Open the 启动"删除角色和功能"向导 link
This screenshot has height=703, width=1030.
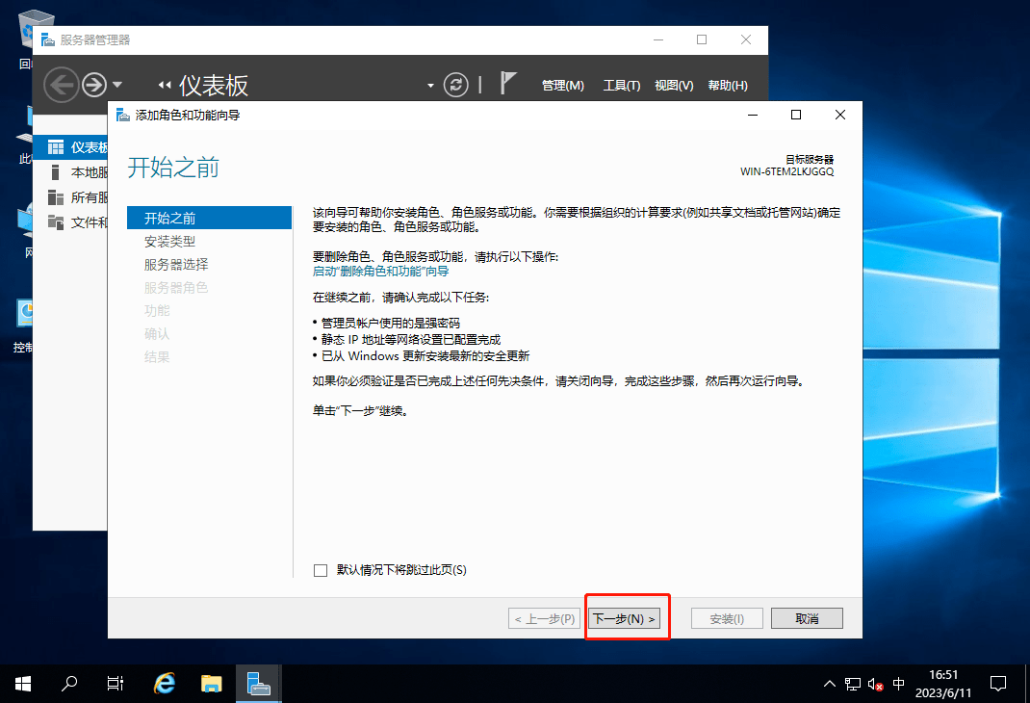click(x=381, y=272)
